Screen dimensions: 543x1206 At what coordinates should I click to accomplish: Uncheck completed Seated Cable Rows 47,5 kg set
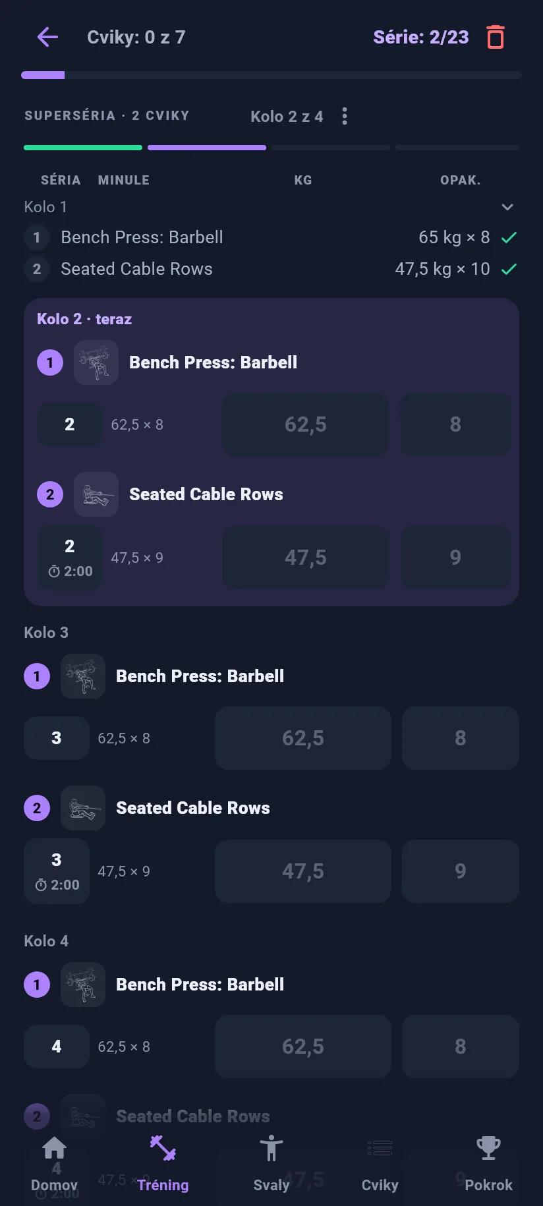click(509, 269)
